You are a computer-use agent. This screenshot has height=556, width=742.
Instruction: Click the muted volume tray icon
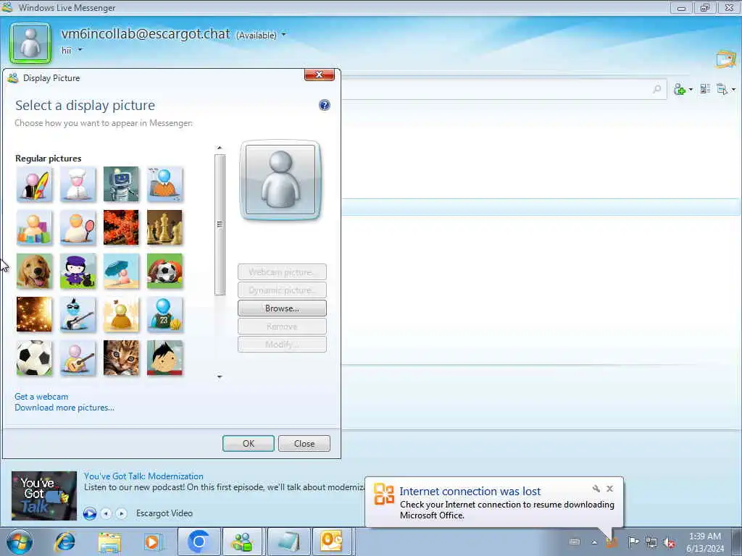[x=669, y=542]
